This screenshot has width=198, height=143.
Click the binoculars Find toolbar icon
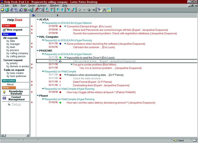pos(104,10)
